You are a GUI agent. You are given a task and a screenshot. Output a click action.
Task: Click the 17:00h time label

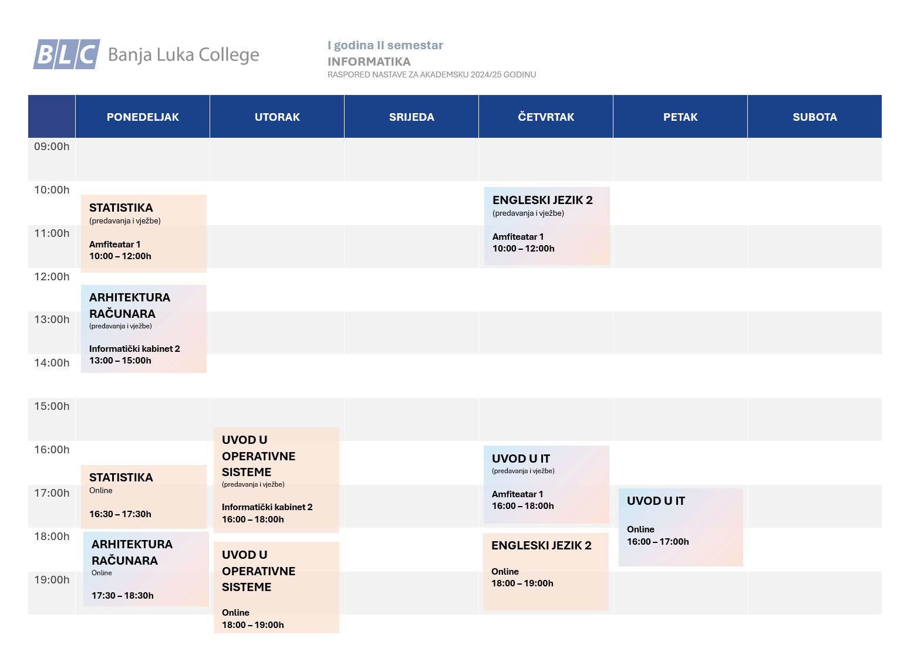point(52,493)
